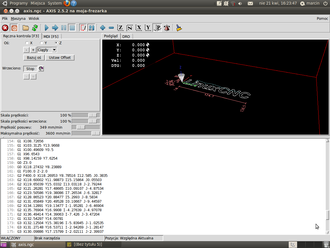Click the Bazuj oś button
330x248 pixels.
pyautogui.click(x=34, y=58)
